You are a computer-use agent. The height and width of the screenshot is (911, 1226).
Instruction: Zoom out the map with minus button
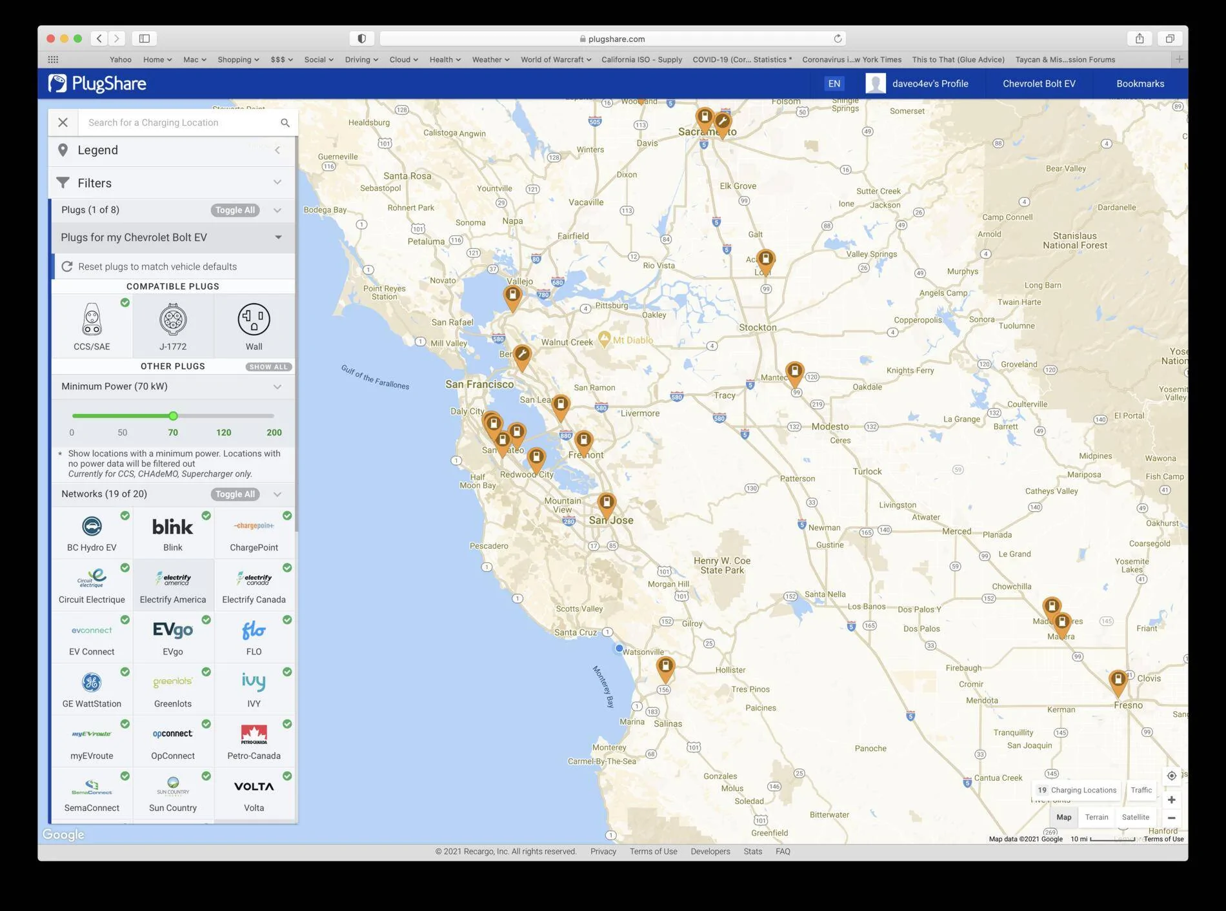pos(1171,818)
